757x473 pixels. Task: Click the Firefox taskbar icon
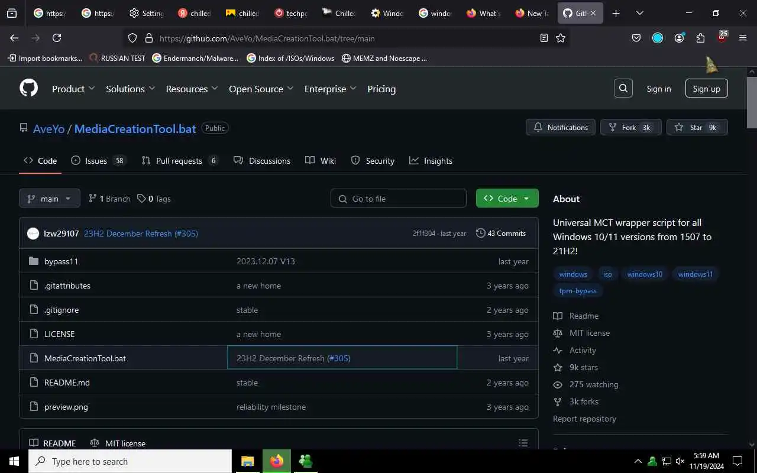coord(277,461)
